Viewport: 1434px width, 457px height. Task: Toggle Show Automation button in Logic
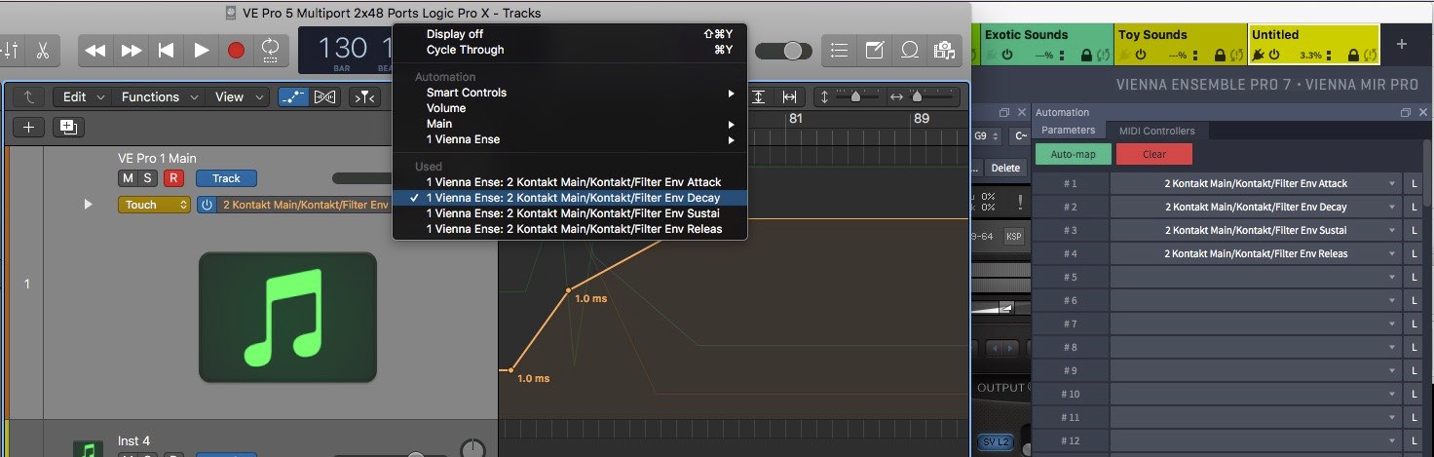click(292, 96)
